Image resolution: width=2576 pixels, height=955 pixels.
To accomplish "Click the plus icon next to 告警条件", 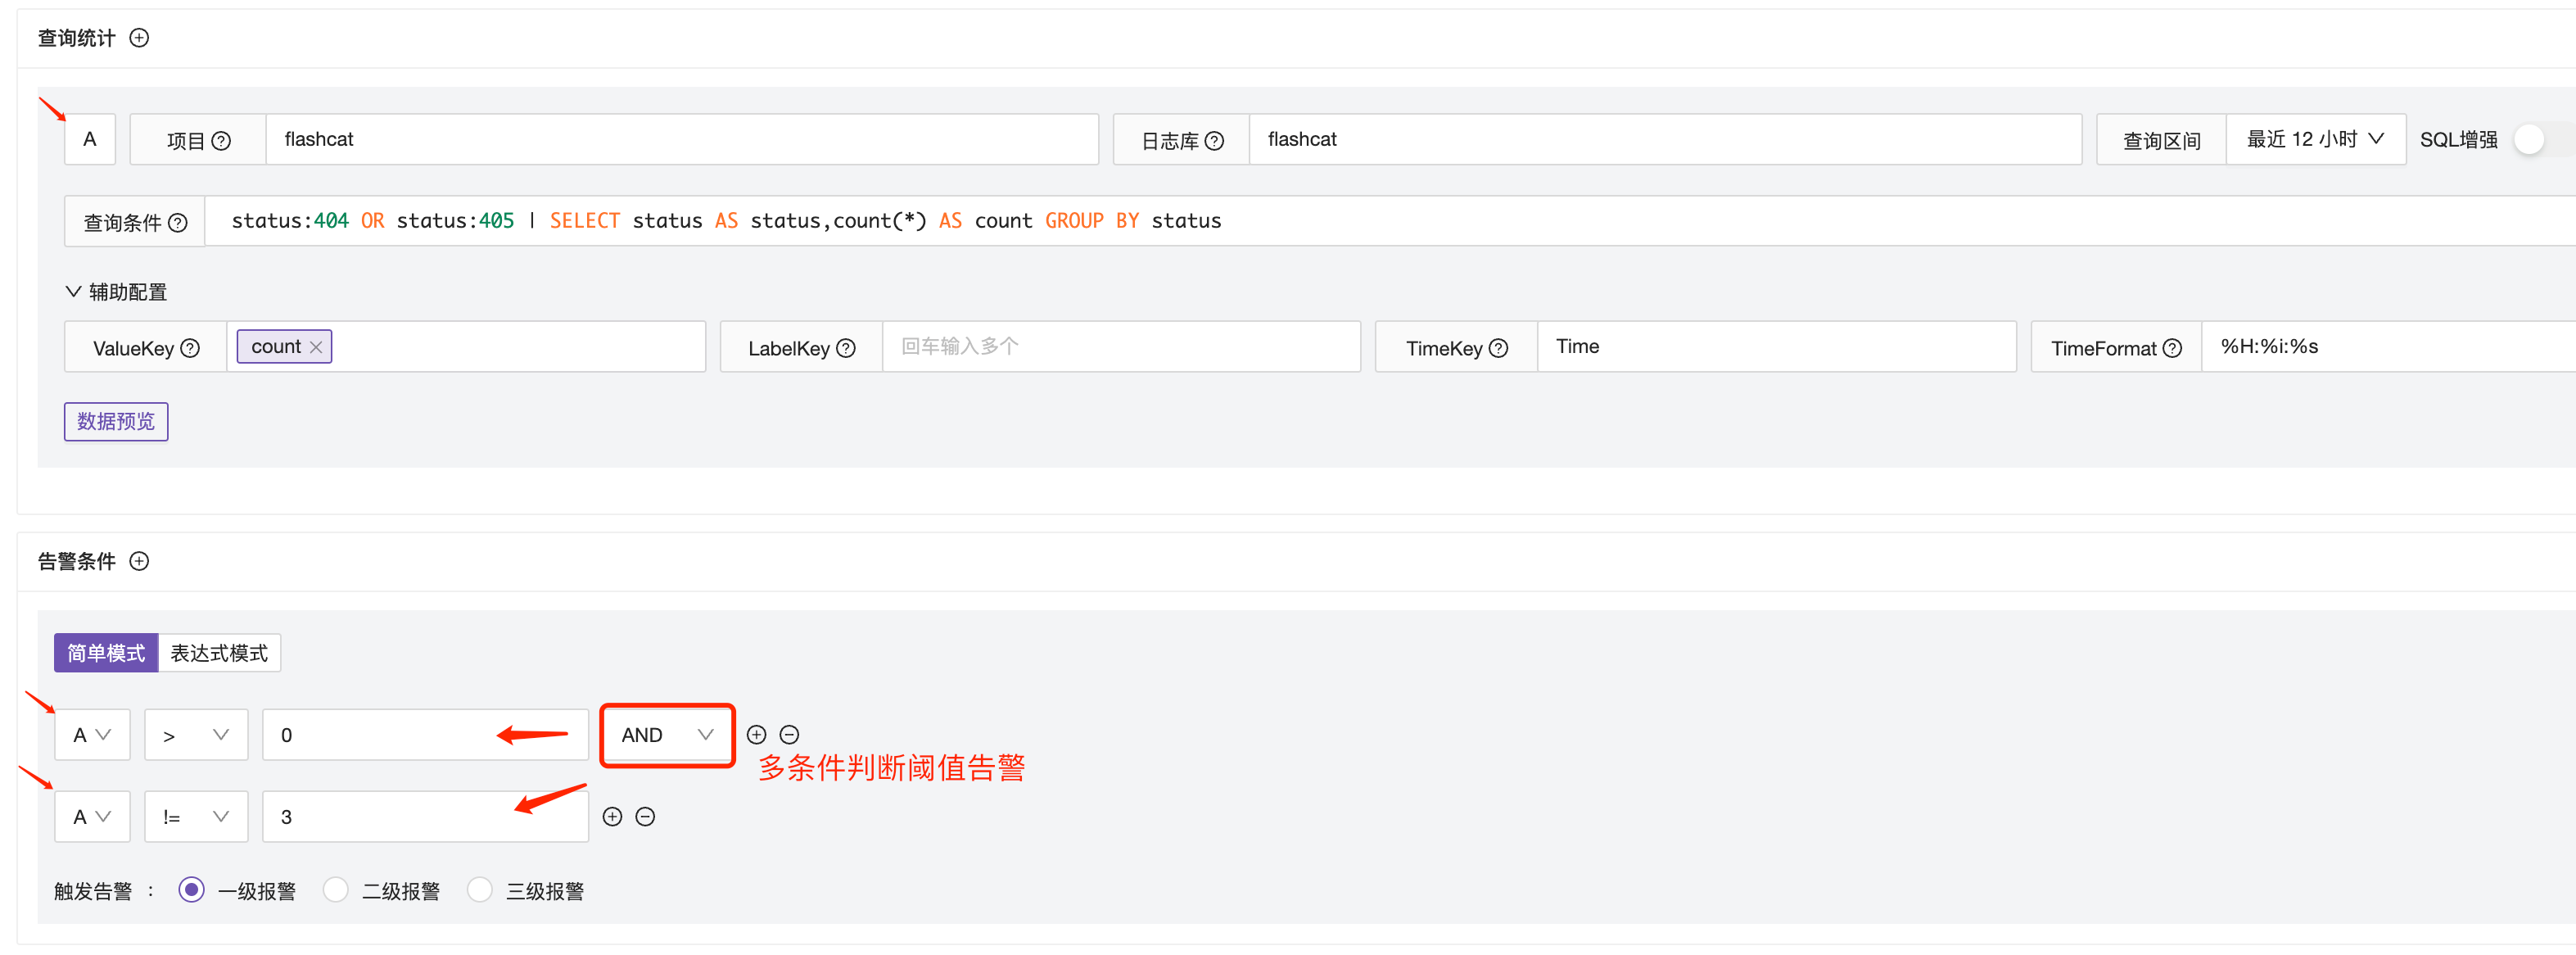I will (140, 561).
